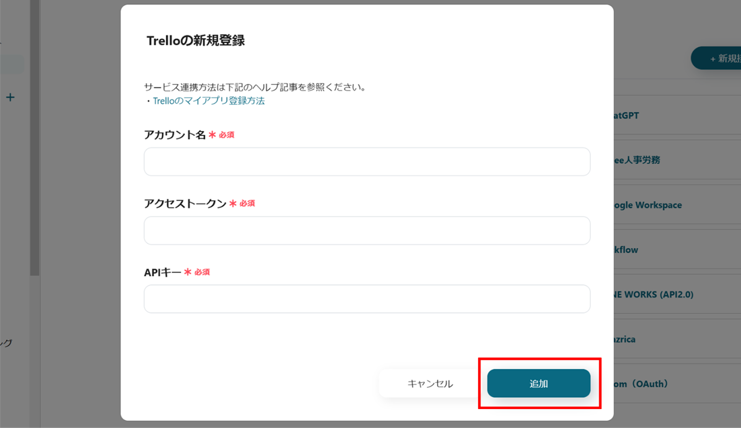The width and height of the screenshot is (741, 428).
Task: Select the freee人事労務 row in the background list
Action: (x=677, y=160)
